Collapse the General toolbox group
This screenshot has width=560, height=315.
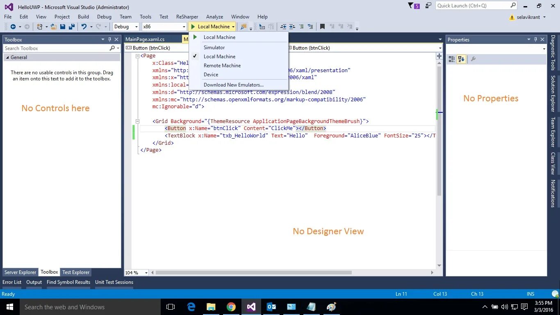tap(7, 57)
